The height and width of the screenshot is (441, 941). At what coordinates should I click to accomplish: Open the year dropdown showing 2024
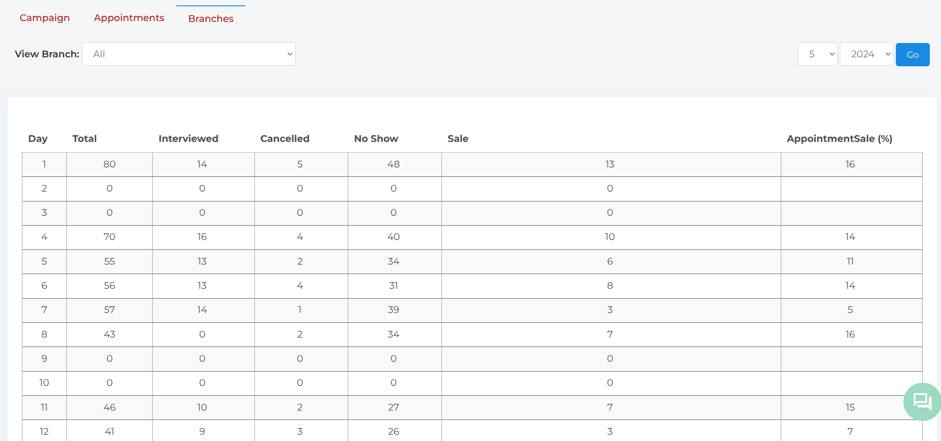pos(867,54)
